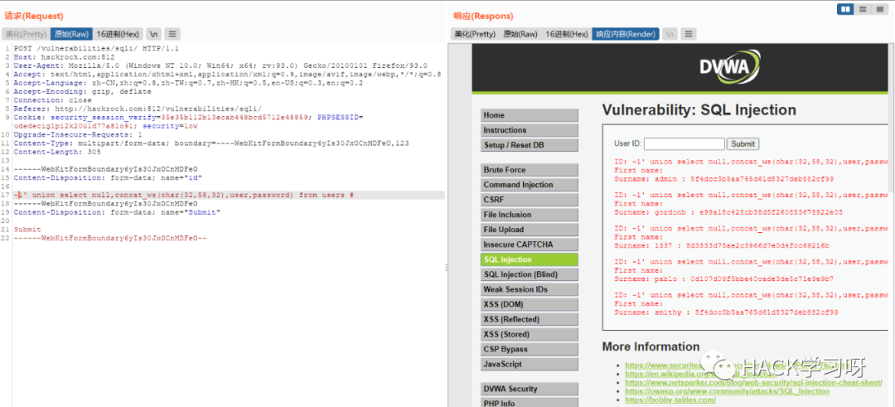Switch response view to Pretty tab
The image size is (895, 407).
tap(475, 34)
